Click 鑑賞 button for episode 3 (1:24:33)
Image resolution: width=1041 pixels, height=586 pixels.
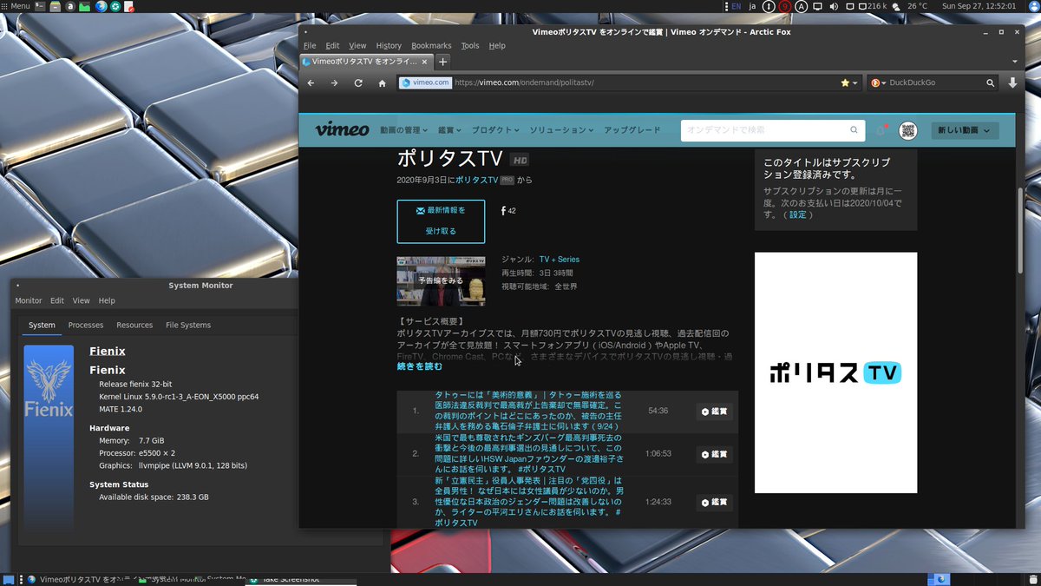[x=715, y=502]
